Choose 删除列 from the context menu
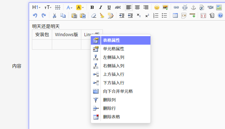This screenshot has width=225, height=129. point(121,100)
